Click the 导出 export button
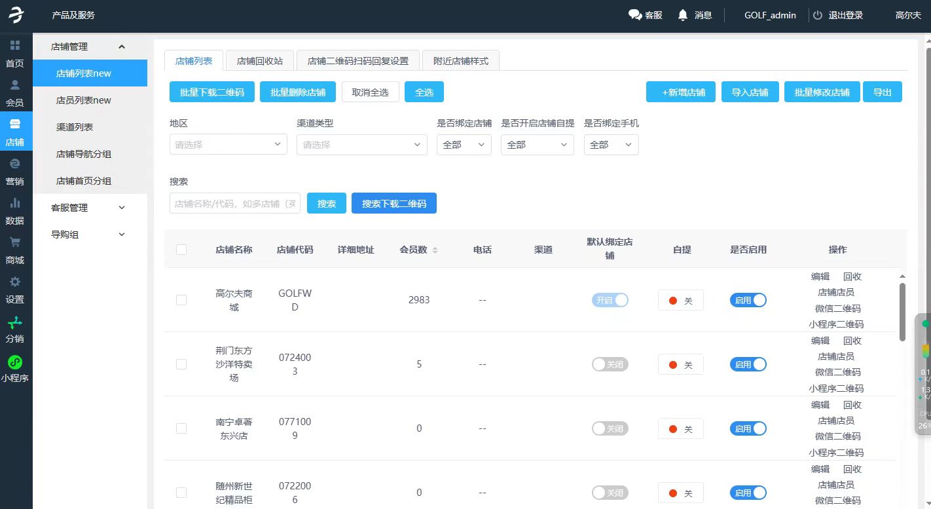Viewport: 931px width, 509px height. [883, 92]
